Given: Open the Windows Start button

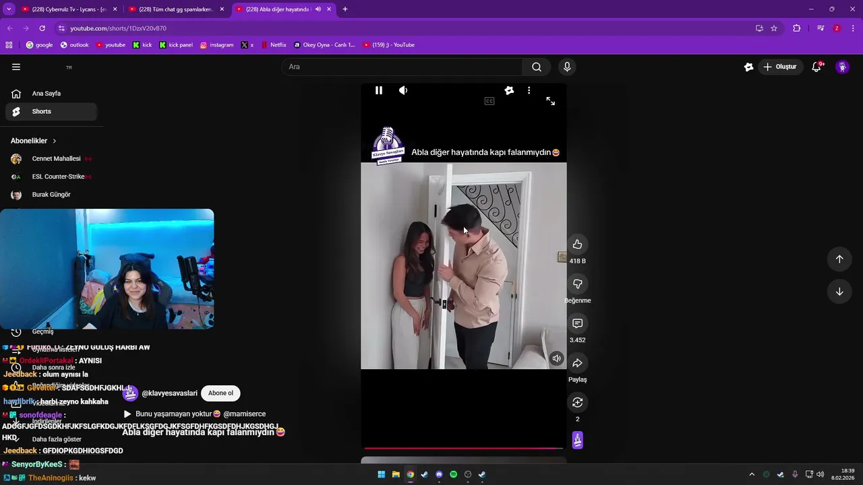Looking at the screenshot, I should (x=381, y=474).
